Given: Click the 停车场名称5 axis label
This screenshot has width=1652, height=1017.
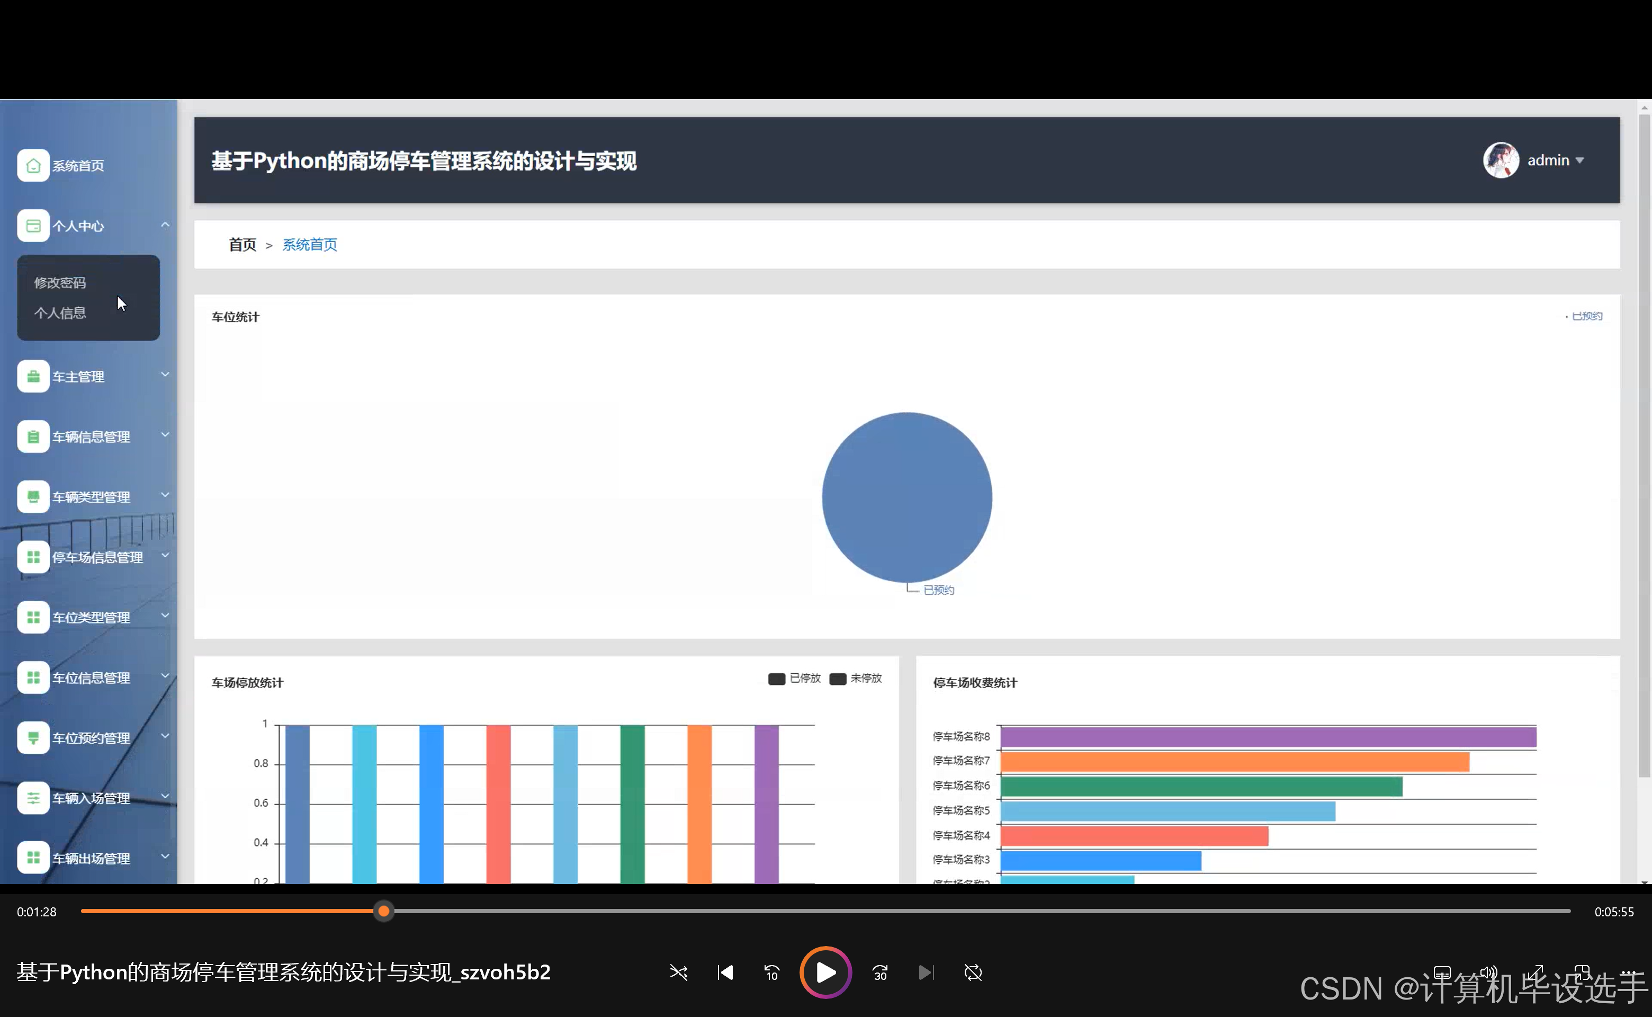Looking at the screenshot, I should [x=961, y=811].
